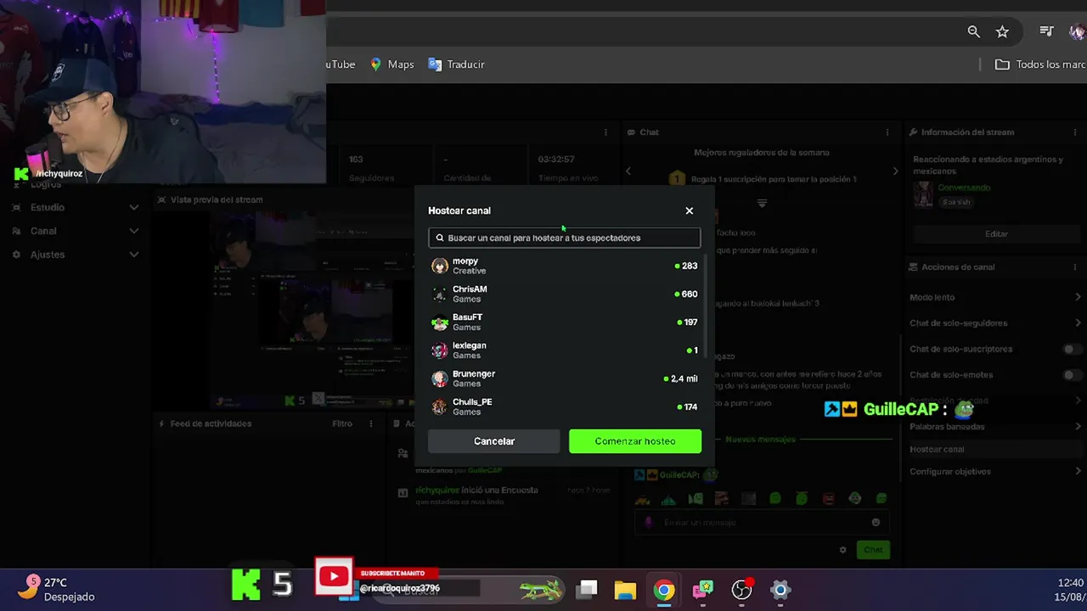Toggle Chat de solo-suscriptores switch
Viewport: 1087px width, 611px height.
tap(1073, 349)
